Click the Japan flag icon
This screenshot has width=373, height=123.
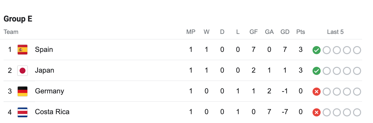pyautogui.click(x=23, y=70)
